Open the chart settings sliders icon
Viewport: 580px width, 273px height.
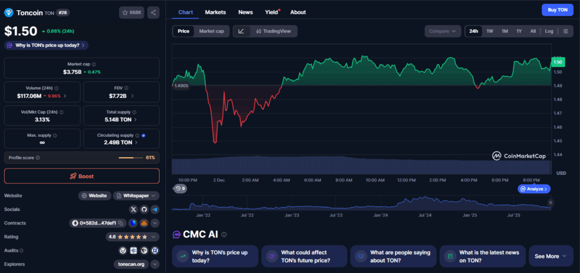point(565,31)
